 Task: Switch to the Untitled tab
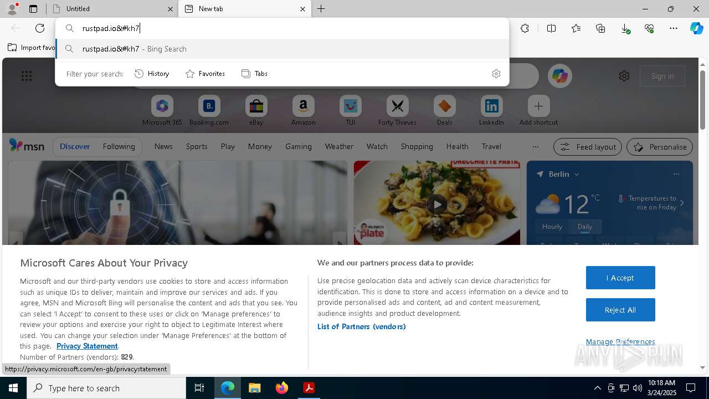click(114, 9)
